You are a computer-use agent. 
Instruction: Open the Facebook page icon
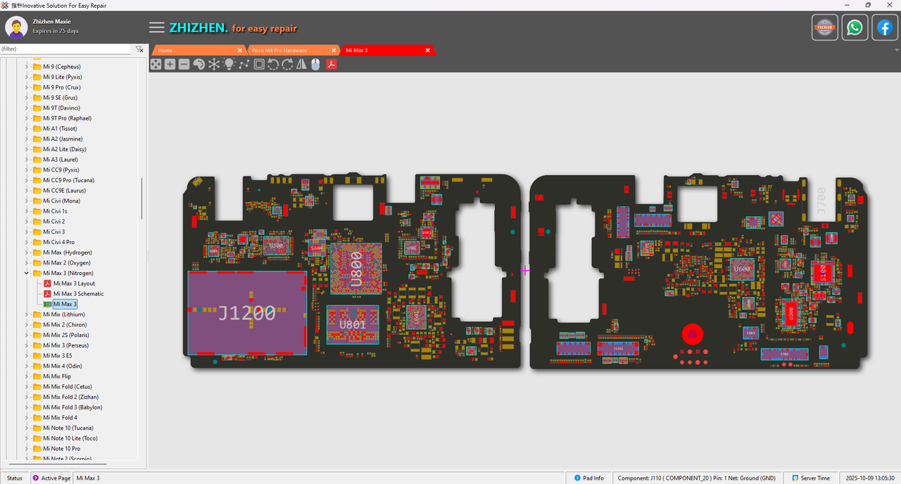point(884,27)
